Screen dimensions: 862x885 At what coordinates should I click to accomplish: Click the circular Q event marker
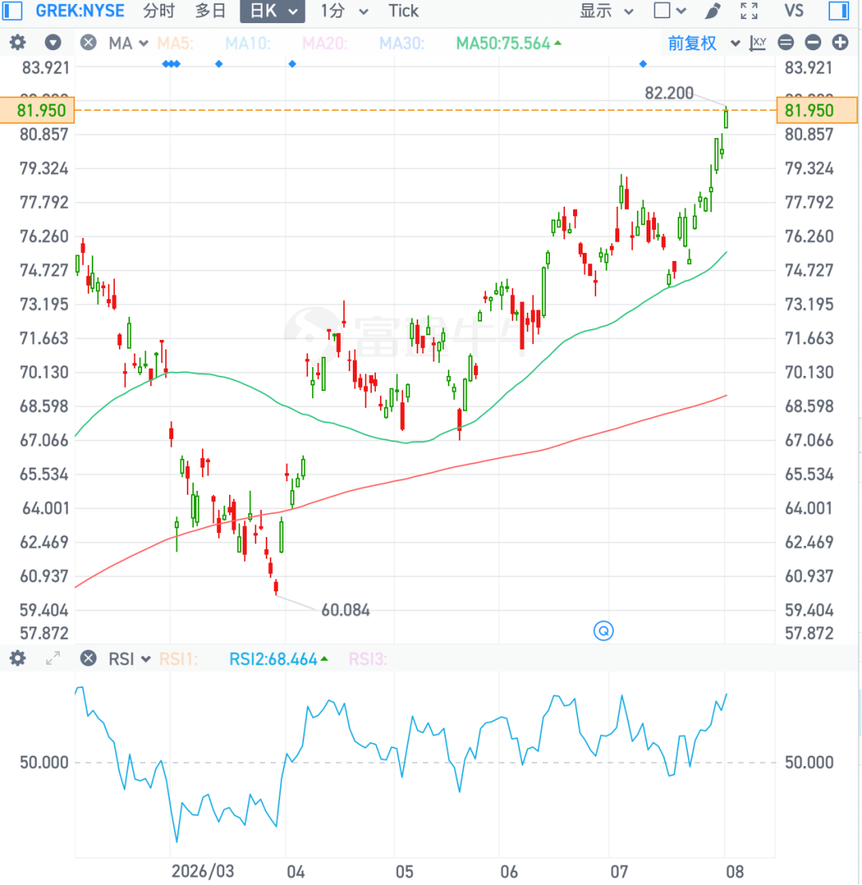coord(603,630)
